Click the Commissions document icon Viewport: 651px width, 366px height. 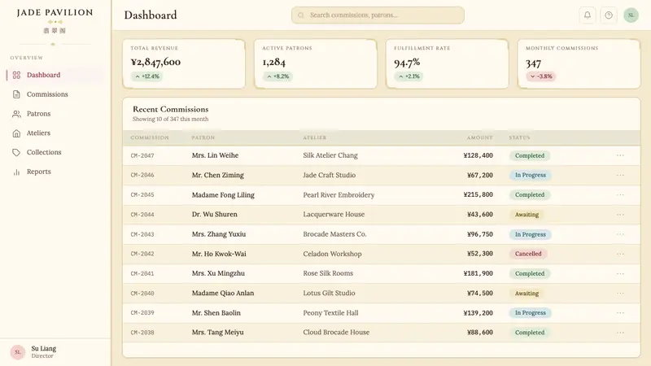pos(16,94)
